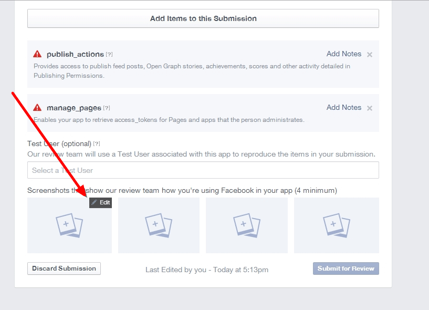Image resolution: width=429 pixels, height=310 pixels.
Task: Click the 'Last Edited by you' timestamp text
Action: click(x=207, y=270)
